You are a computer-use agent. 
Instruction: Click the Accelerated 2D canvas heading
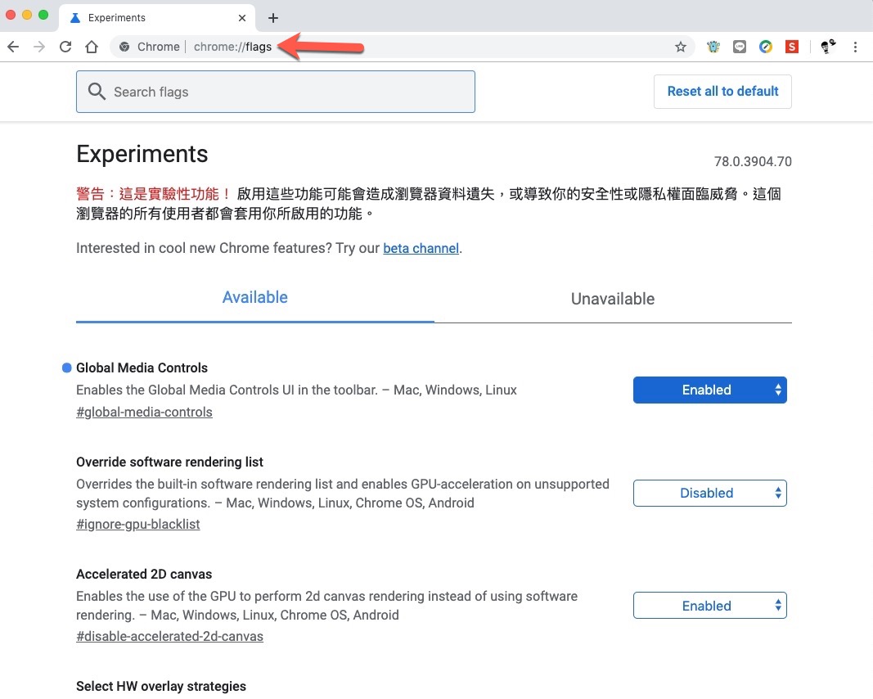[144, 574]
